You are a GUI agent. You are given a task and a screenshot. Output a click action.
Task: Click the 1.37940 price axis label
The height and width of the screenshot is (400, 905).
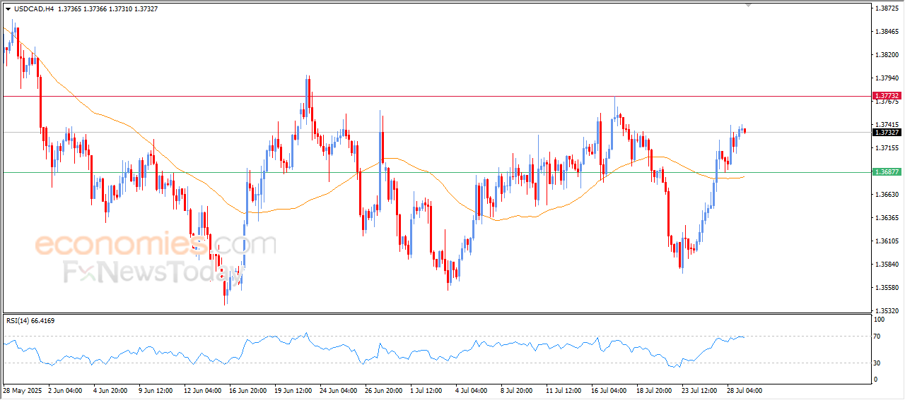[887, 78]
